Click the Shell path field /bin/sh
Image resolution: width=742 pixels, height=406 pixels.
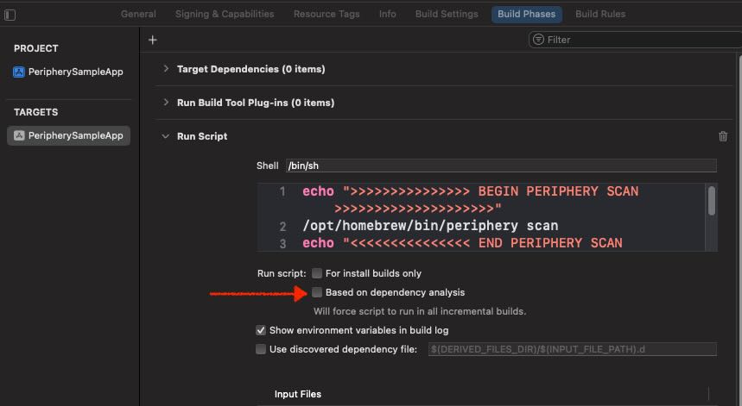[501, 166]
